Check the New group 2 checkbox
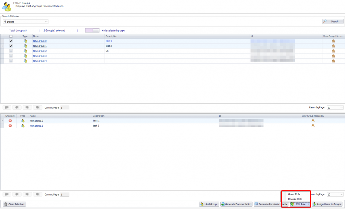 pyautogui.click(x=11, y=51)
